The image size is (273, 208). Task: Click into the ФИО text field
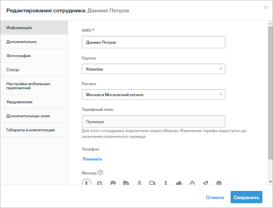153,42
